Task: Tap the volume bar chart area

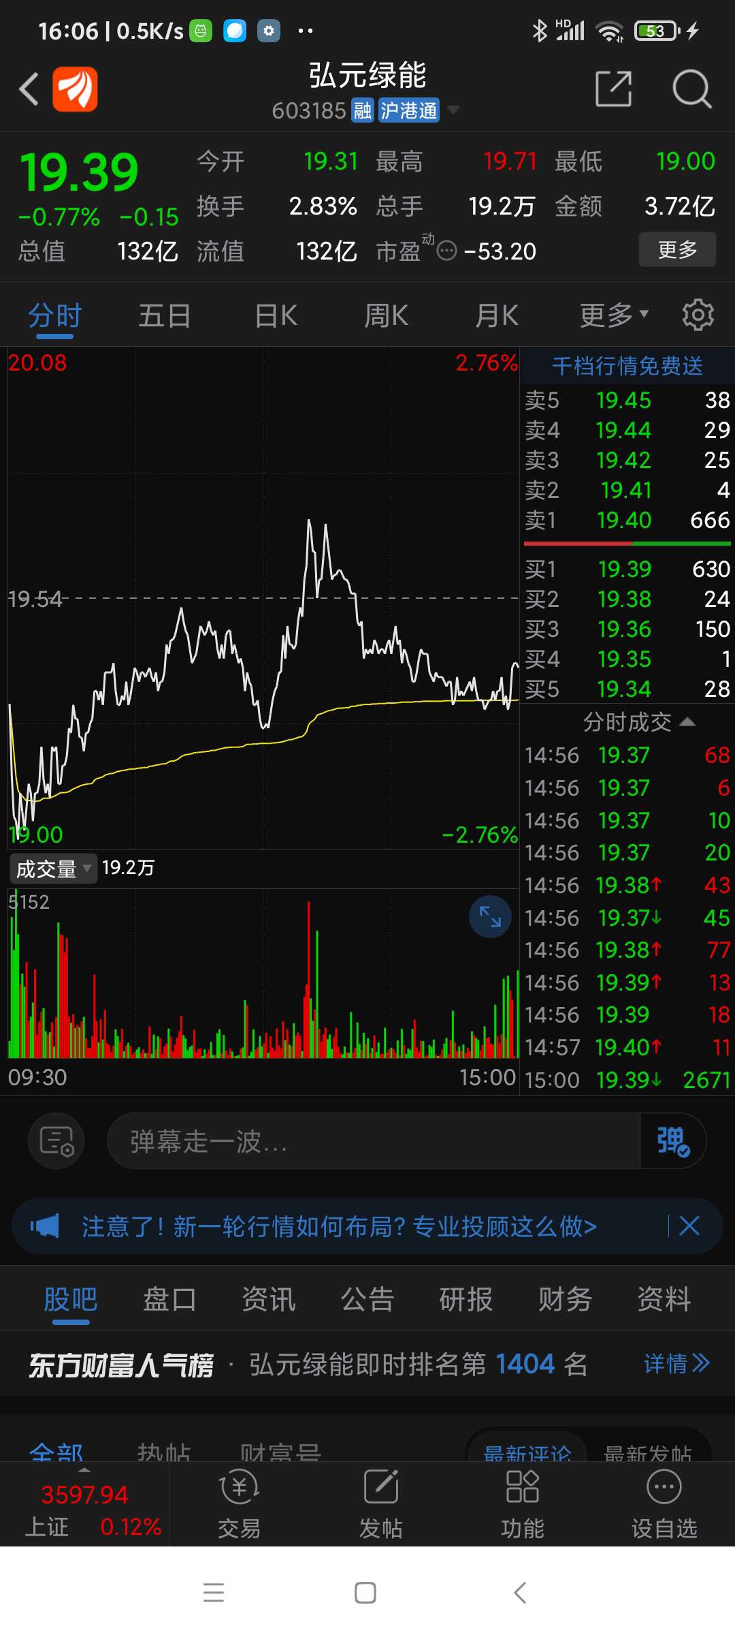Action: [x=263, y=974]
